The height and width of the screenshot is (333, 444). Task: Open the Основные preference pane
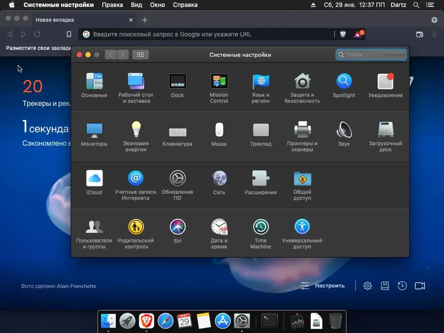pyautogui.click(x=94, y=85)
